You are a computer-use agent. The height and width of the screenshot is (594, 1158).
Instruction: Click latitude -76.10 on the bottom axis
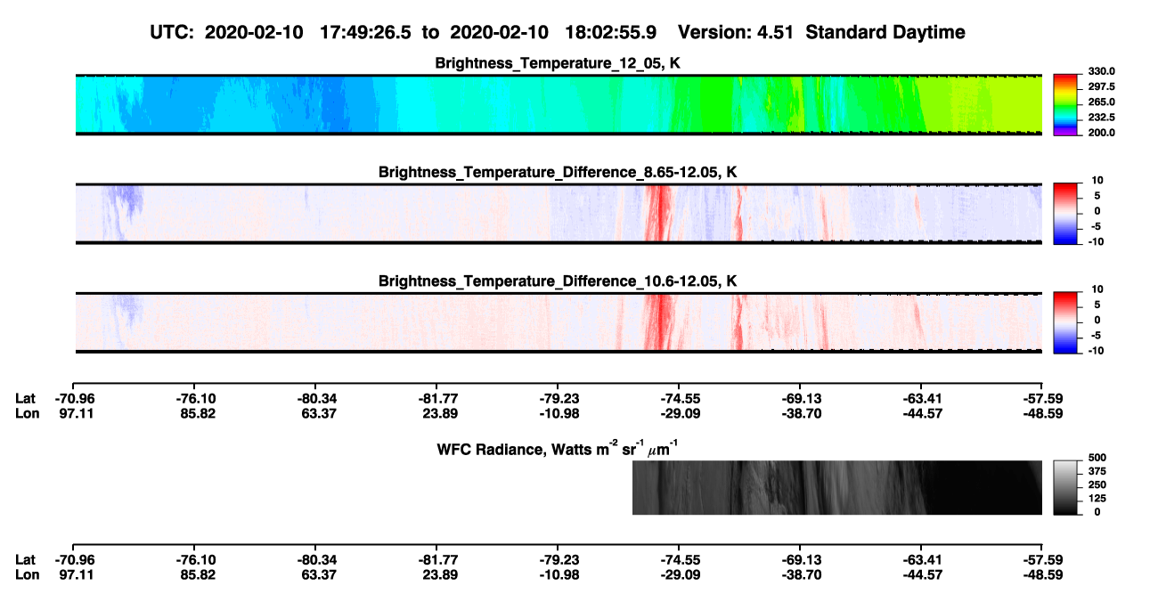(196, 559)
